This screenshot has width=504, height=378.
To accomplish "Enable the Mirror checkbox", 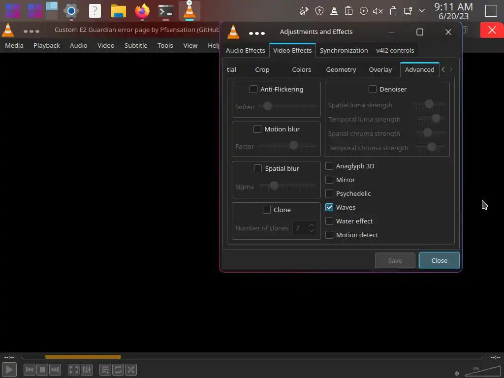I will tap(329, 180).
